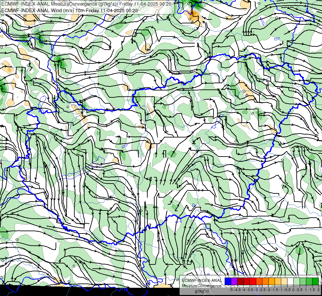The height and width of the screenshot is (296, 322).
Task: Click the -2.5 tick label in the legend
Action: (262, 290)
